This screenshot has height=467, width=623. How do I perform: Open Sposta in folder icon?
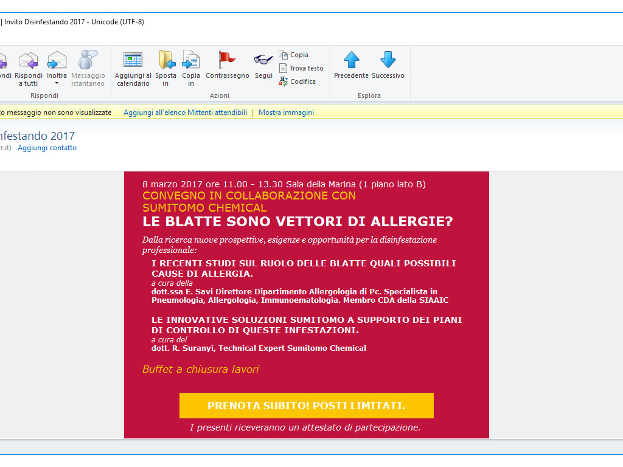point(165,60)
